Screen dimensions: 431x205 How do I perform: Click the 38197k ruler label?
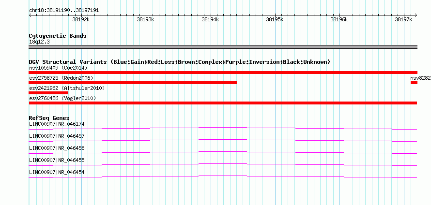[403, 19]
